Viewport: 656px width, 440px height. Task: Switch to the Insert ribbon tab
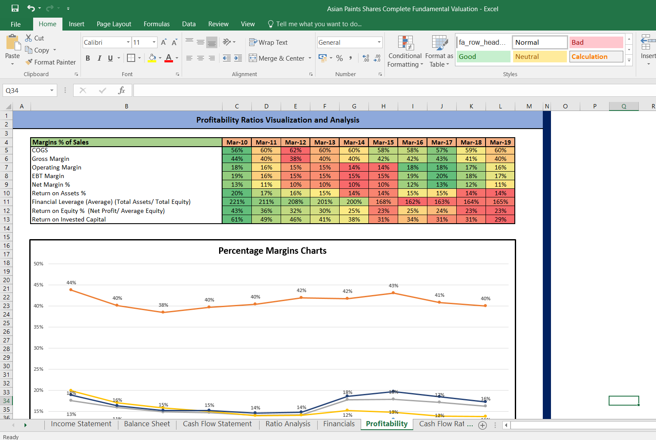click(77, 24)
